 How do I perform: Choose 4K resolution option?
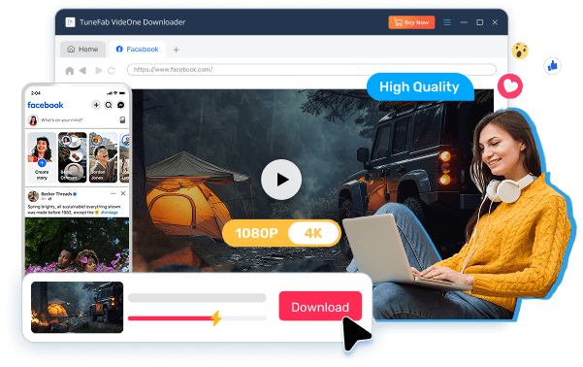[x=313, y=233]
